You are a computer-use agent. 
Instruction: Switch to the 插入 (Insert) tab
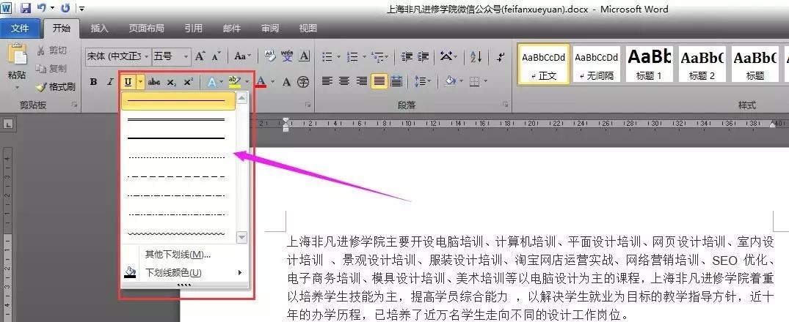[100, 29]
